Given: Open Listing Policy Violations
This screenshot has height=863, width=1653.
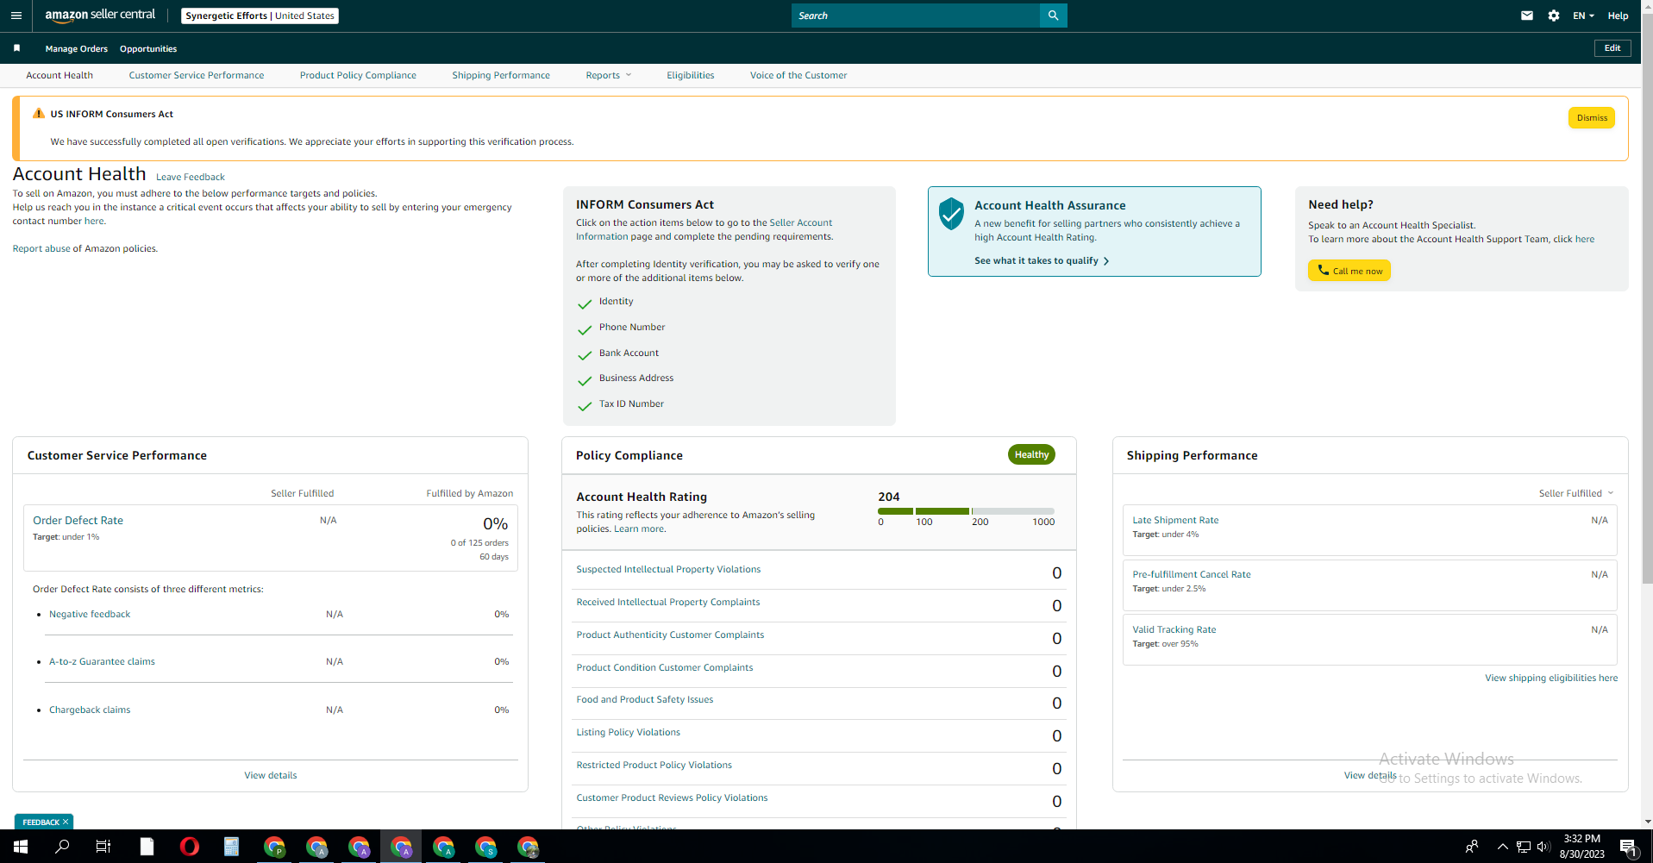Looking at the screenshot, I should pos(628,732).
